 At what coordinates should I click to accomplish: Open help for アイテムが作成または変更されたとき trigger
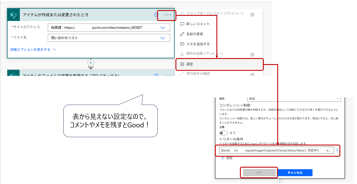click(156, 15)
